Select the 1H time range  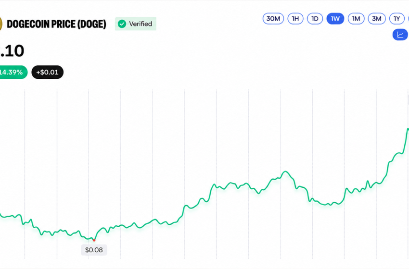295,19
